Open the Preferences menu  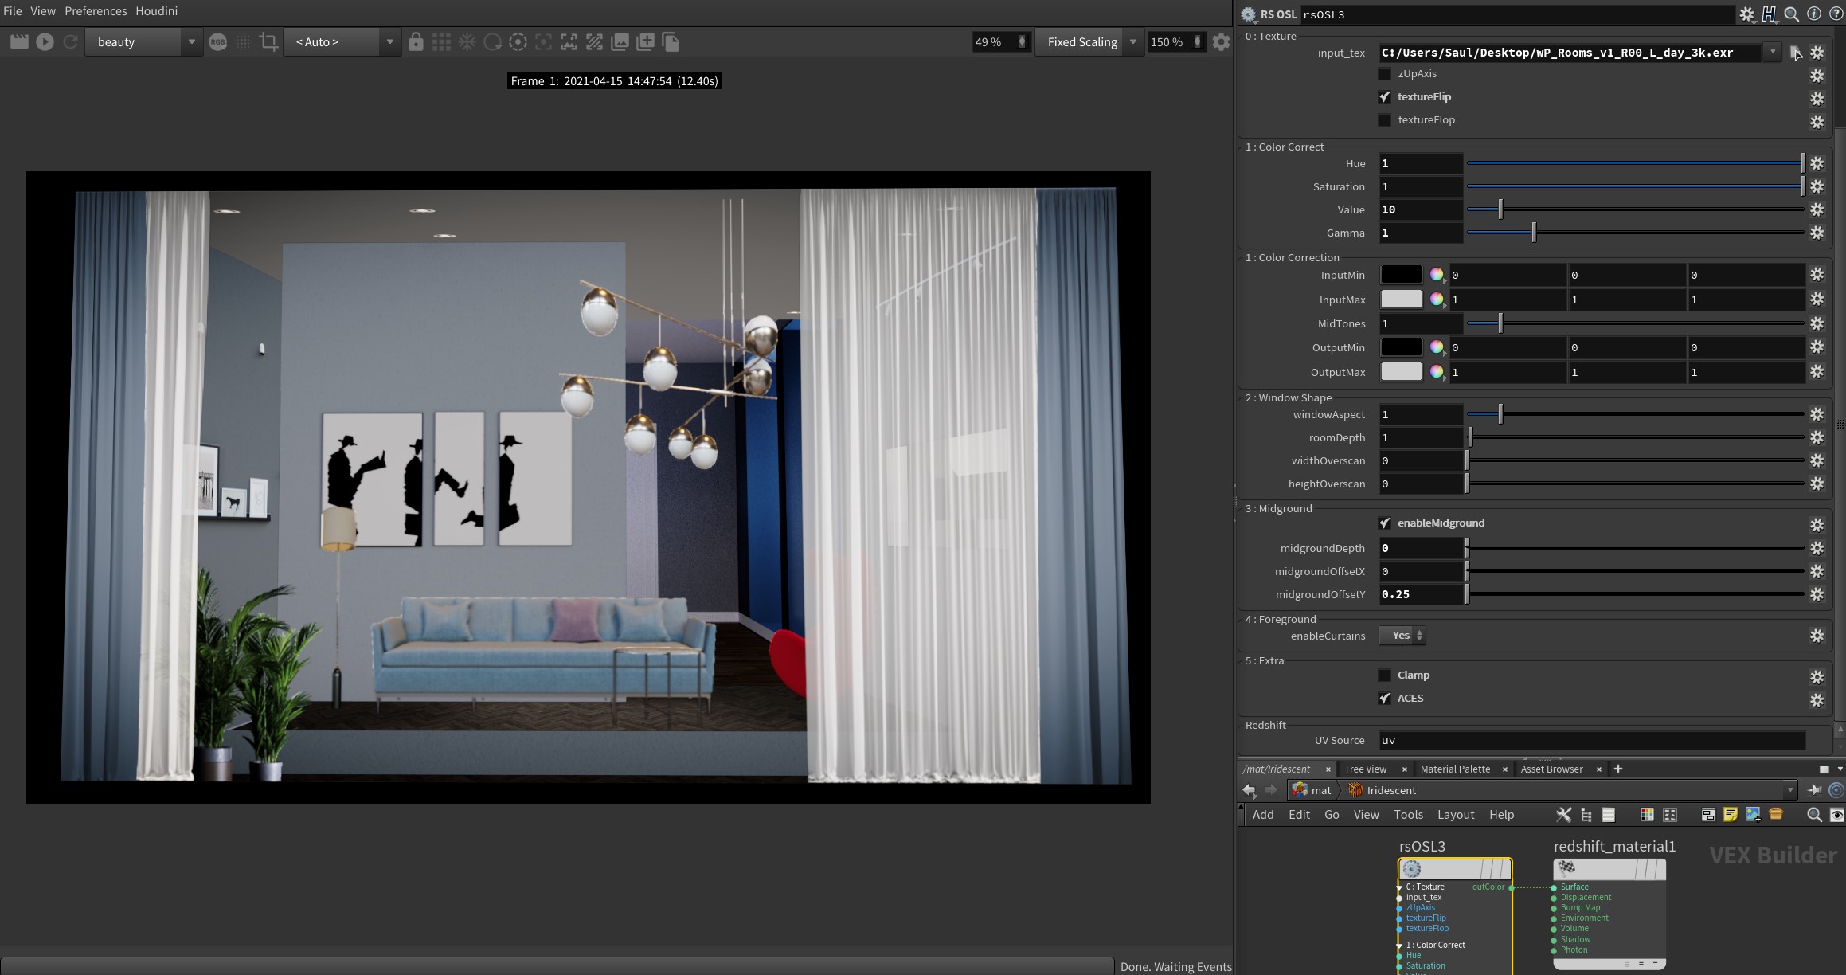point(96,11)
